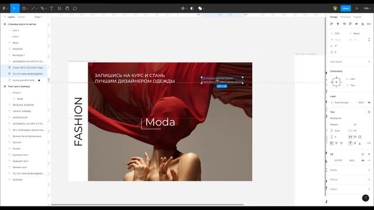This screenshot has width=374, height=210.
Task: Align selection to the left
Action: click(331, 24)
